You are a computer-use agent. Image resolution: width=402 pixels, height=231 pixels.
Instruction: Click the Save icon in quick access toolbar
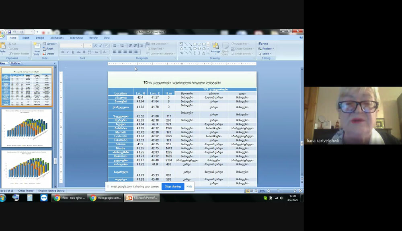point(9,32)
